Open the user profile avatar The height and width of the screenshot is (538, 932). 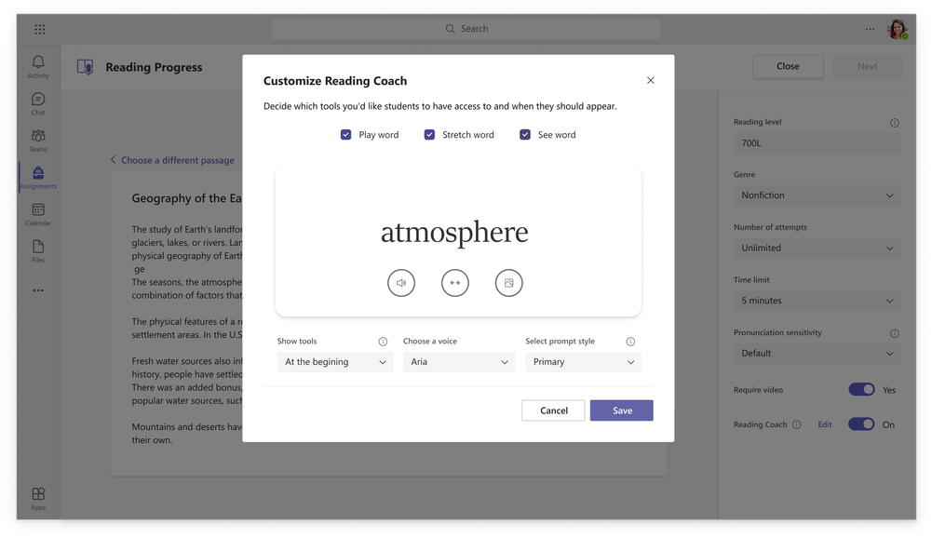tap(897, 29)
